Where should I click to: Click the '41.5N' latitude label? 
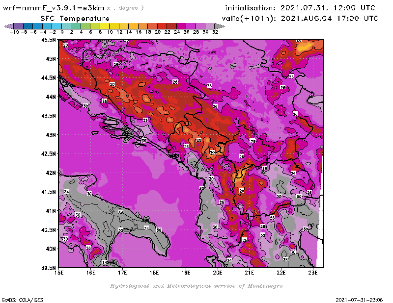[x=48, y=192]
